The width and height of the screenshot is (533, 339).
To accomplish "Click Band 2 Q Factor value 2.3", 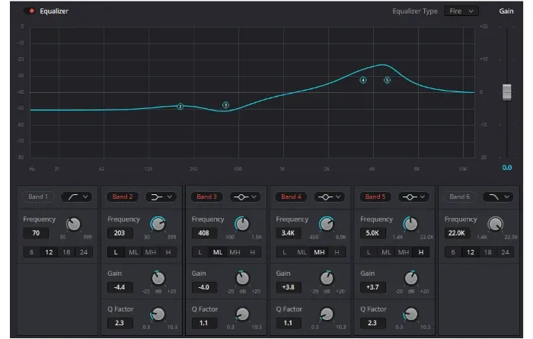I will [x=120, y=323].
